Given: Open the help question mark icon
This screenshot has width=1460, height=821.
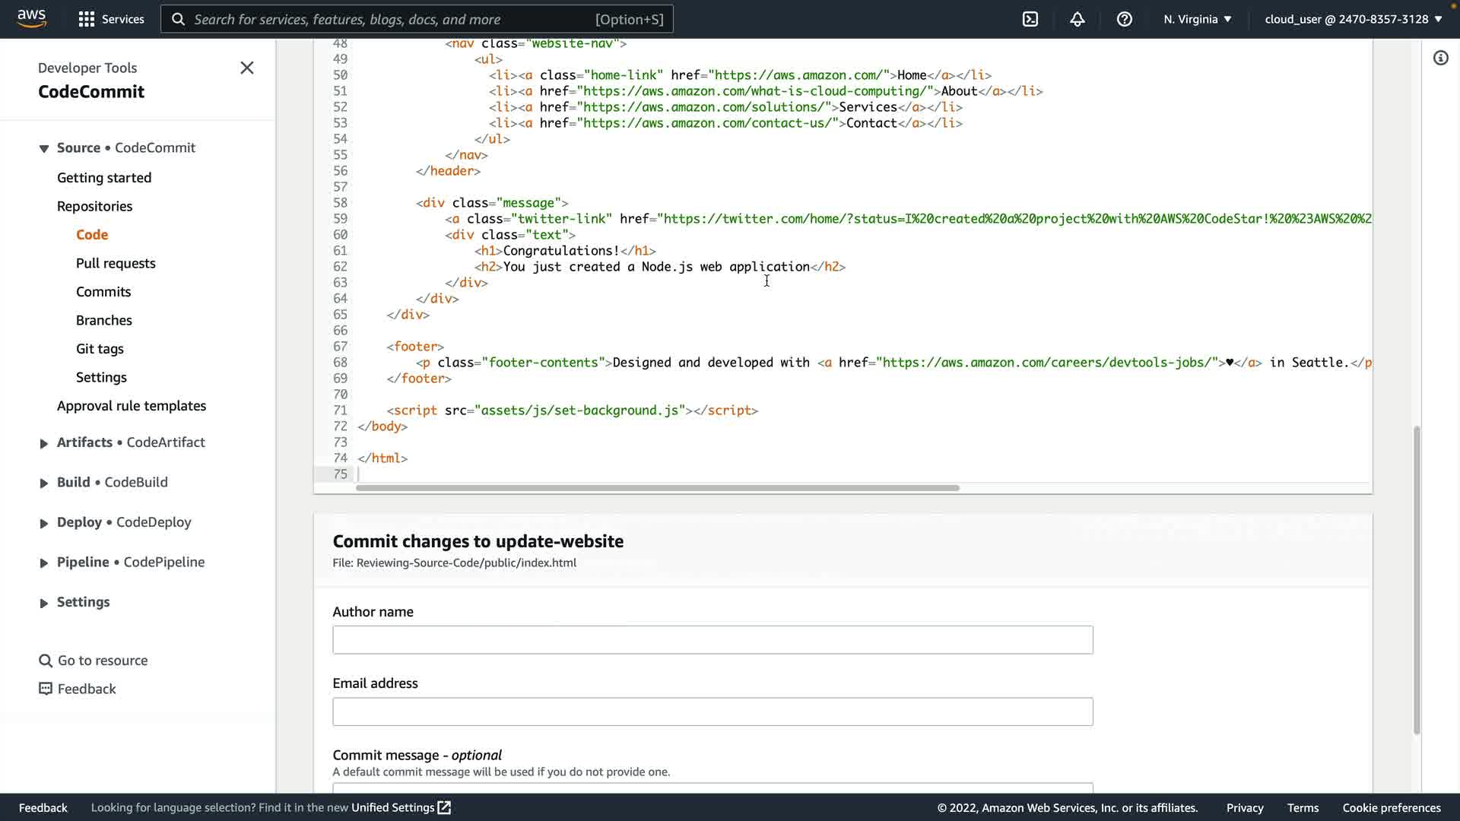Looking at the screenshot, I should [x=1125, y=19].
